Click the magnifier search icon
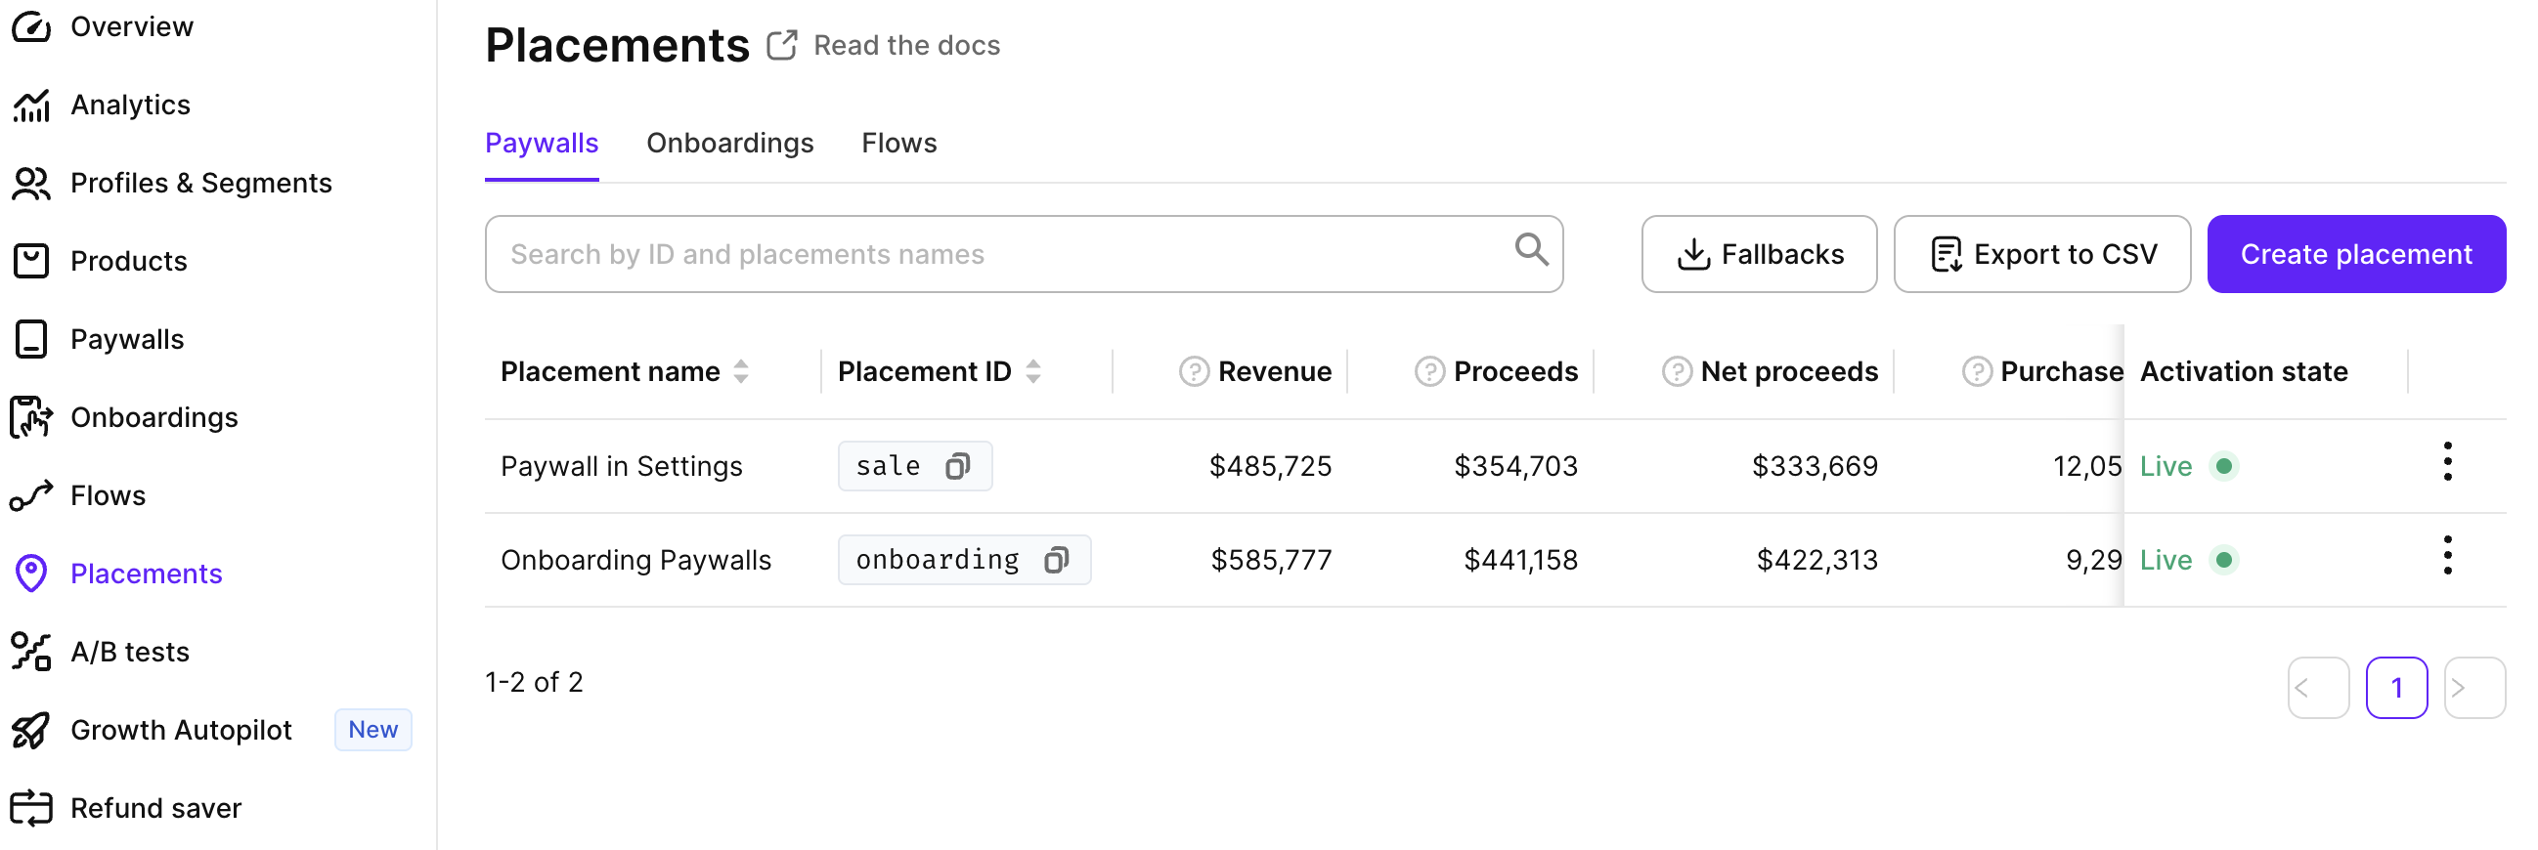This screenshot has width=2538, height=850. pos(1531,250)
